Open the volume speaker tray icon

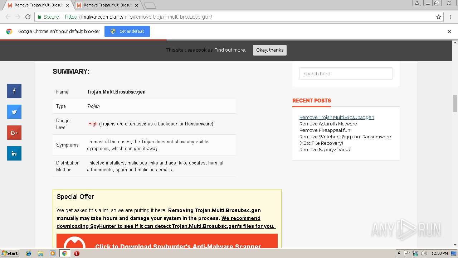coord(424,253)
